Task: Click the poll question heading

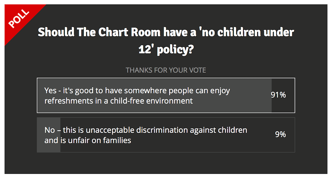Action: click(166, 40)
